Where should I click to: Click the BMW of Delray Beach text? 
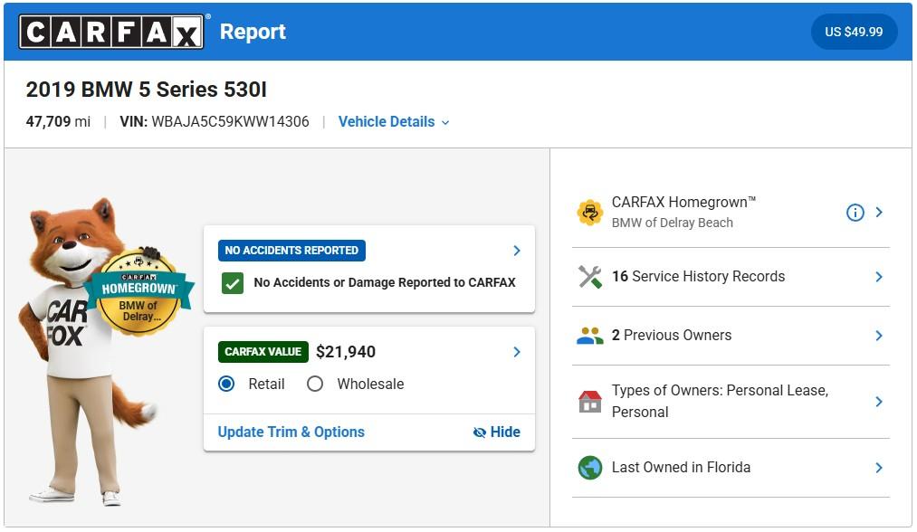pyautogui.click(x=672, y=223)
